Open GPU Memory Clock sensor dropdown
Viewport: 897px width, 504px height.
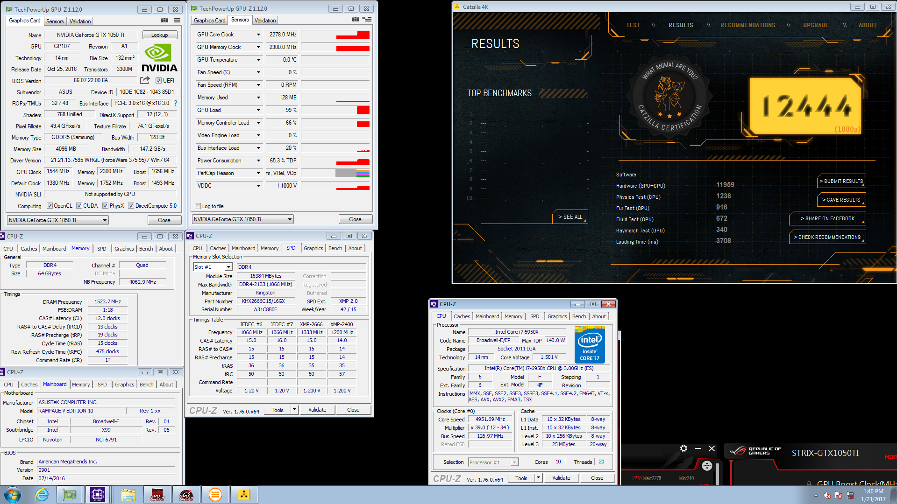pos(258,47)
